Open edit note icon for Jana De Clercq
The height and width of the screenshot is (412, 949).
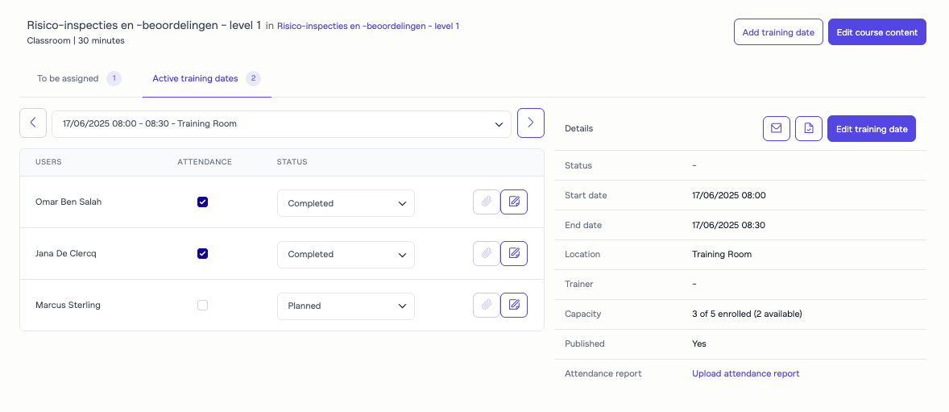[514, 254]
